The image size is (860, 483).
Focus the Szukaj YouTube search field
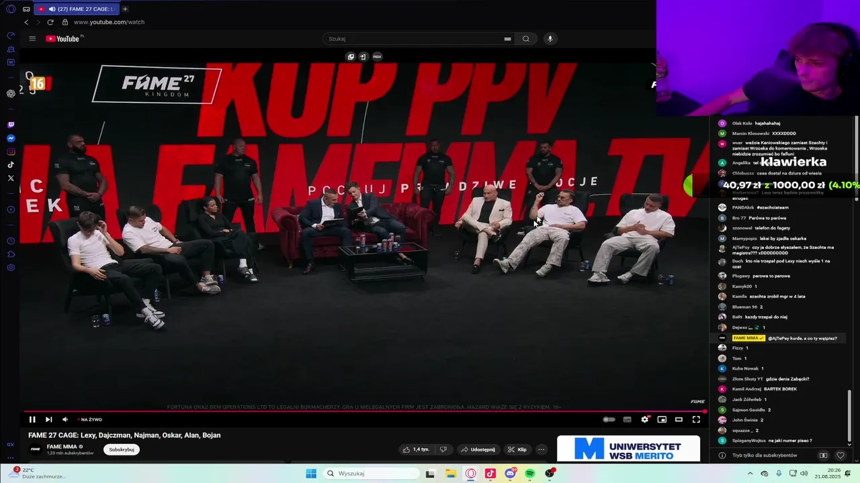pos(413,38)
